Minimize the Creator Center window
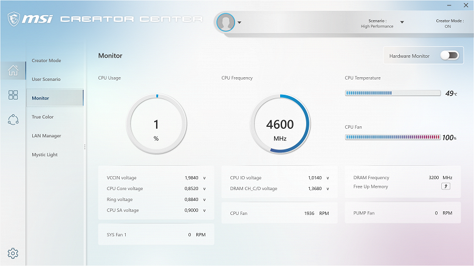 [449, 5]
